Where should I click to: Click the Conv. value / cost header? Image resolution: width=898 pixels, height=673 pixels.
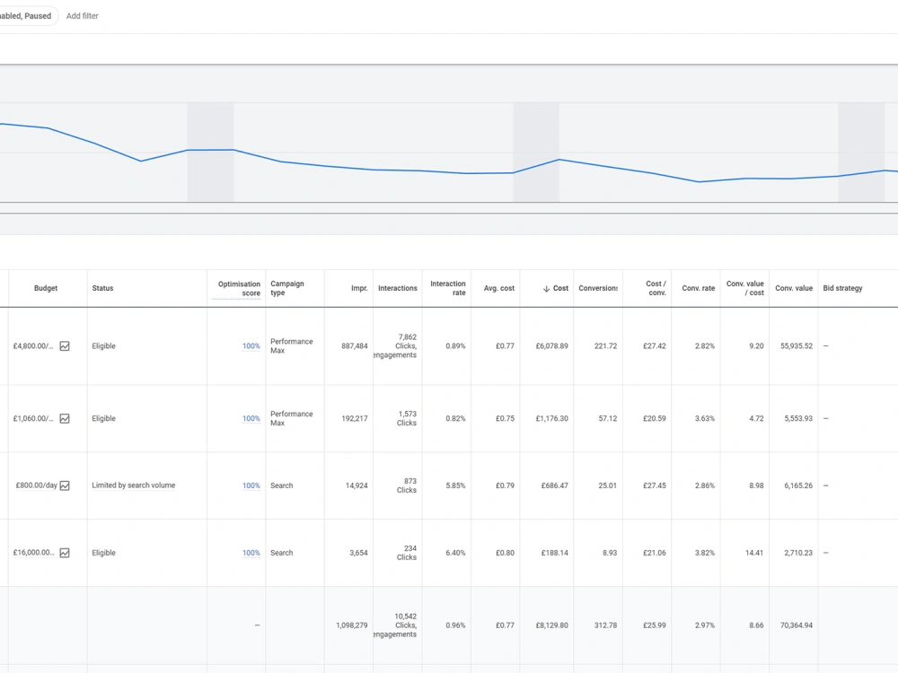click(x=745, y=288)
